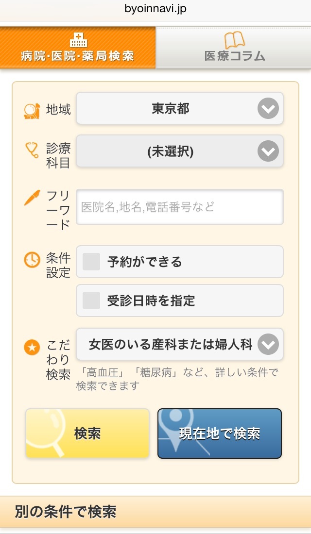Expand the 診療科目 (未選択) dropdown

[180, 151]
